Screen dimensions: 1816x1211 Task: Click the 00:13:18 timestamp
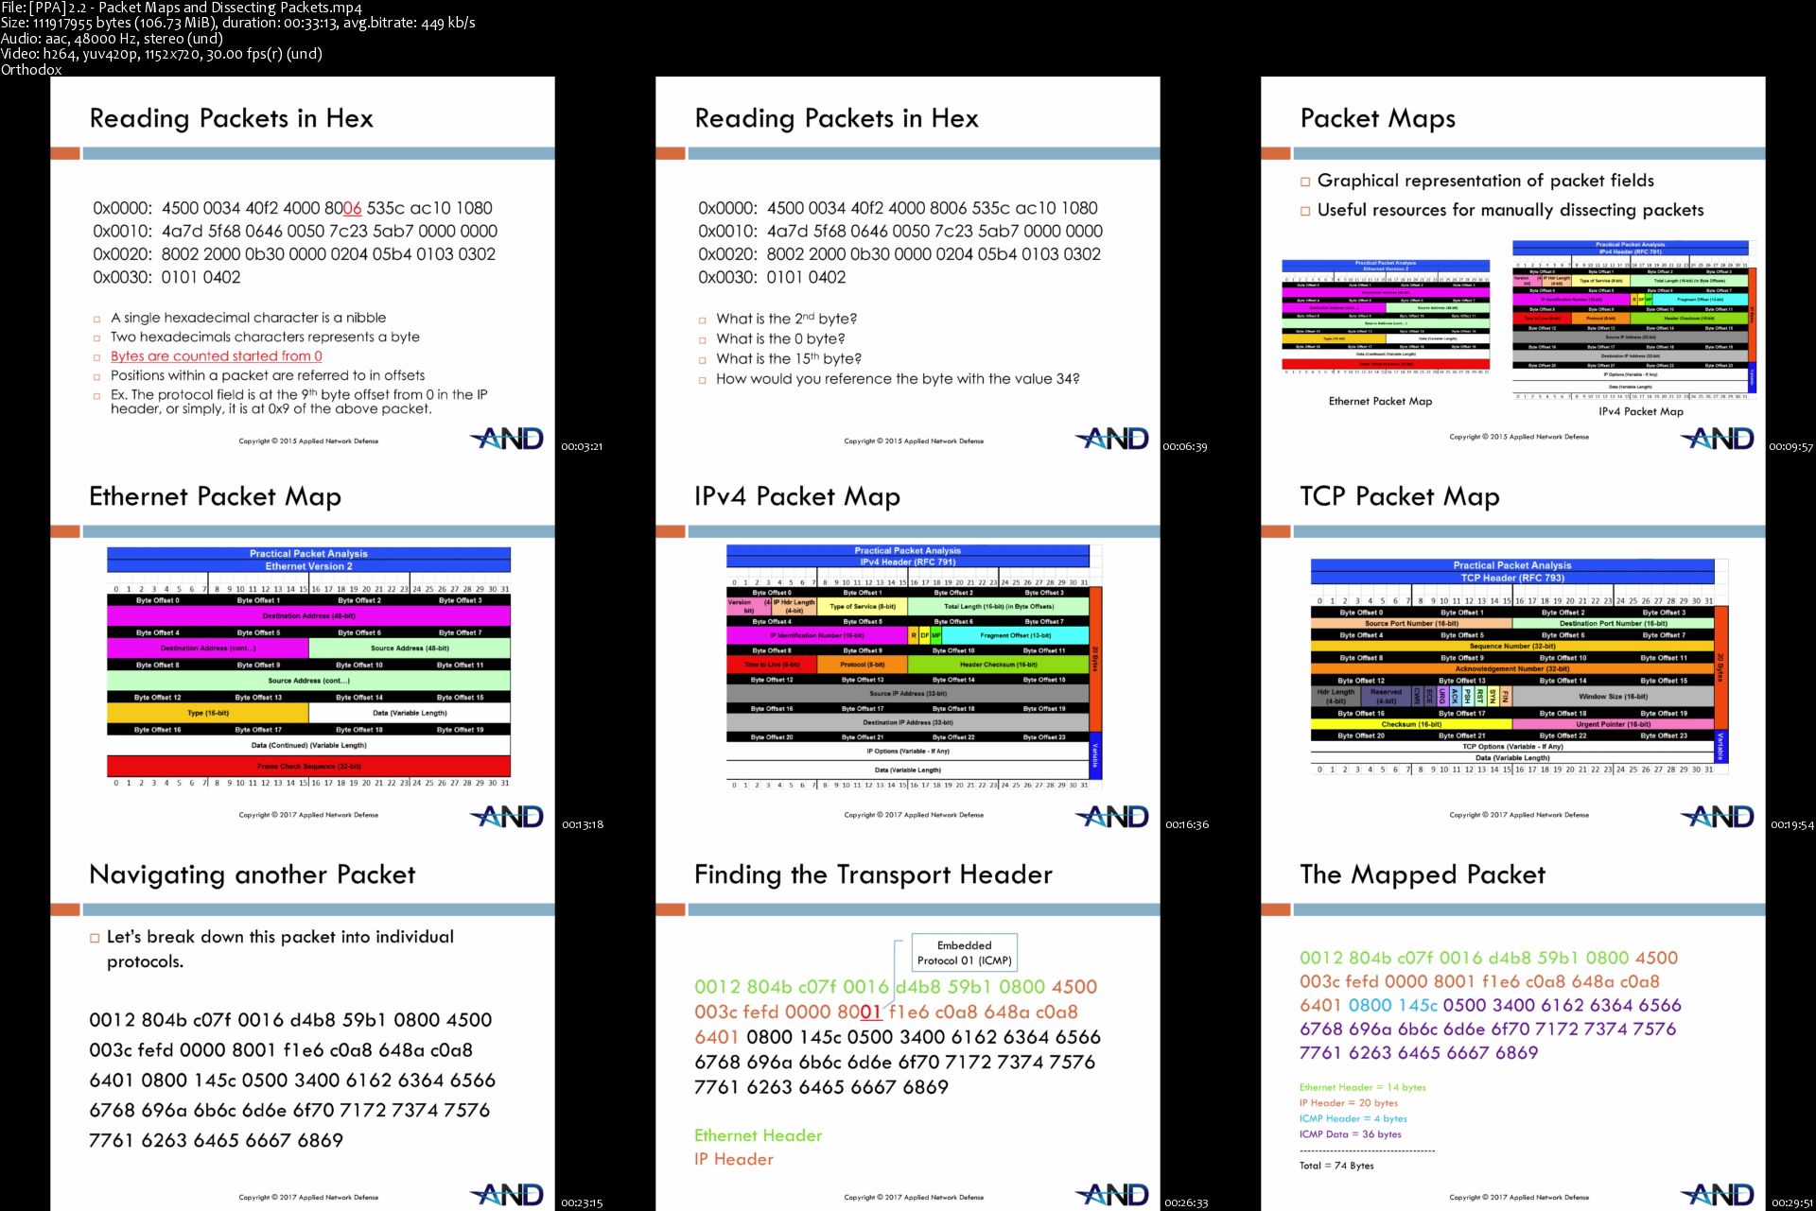tap(583, 824)
